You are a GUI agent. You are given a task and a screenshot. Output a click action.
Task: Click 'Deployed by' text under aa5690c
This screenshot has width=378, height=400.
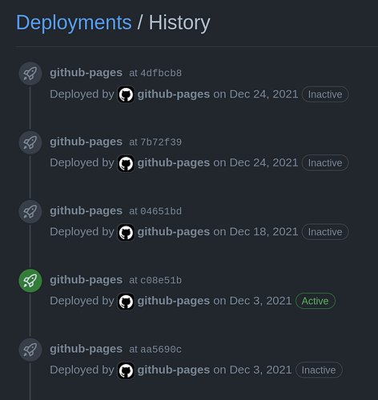(x=82, y=370)
